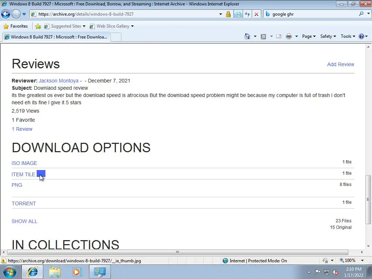Open the Safety menu
This screenshot has height=279, width=372.
pos(328,36)
